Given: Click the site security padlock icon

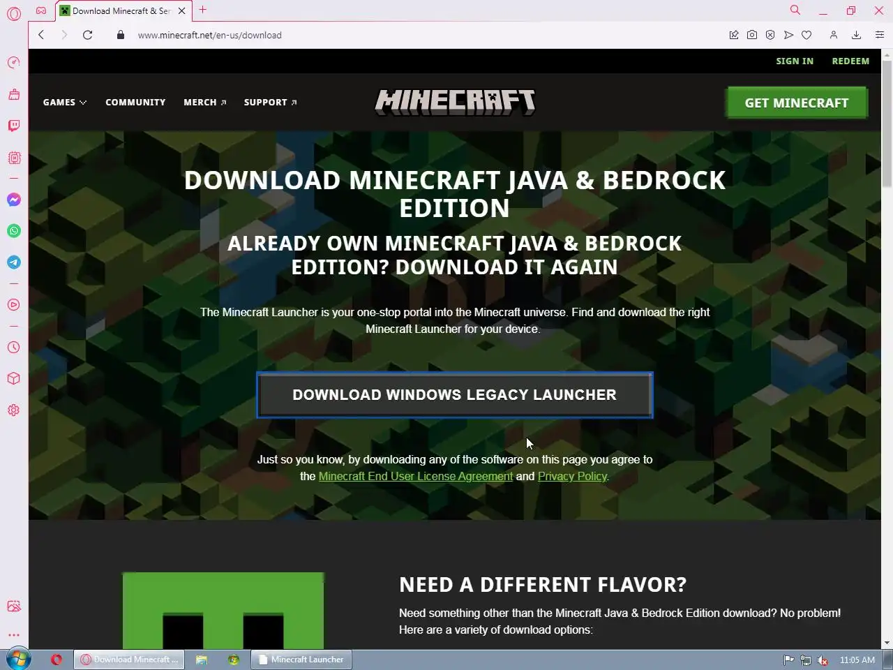Looking at the screenshot, I should pos(121,35).
